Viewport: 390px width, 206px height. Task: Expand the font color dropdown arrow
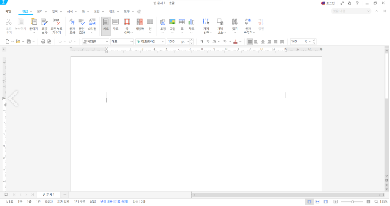(x=240, y=42)
